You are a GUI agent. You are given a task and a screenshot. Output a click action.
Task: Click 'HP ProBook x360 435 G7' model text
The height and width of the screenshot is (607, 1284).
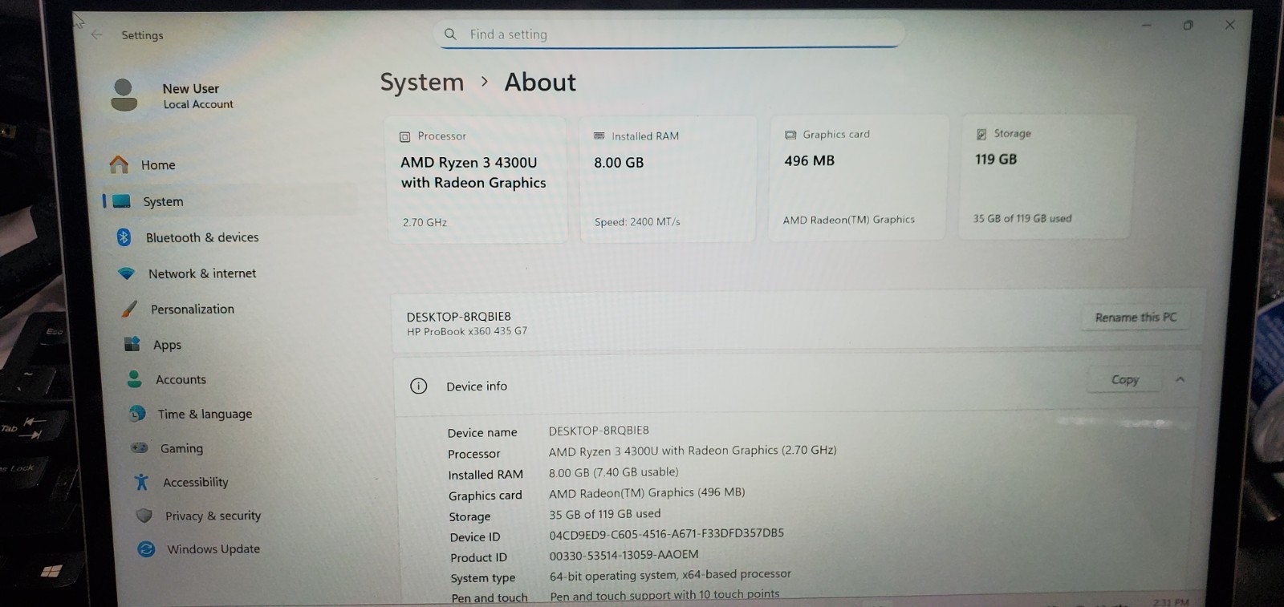pos(467,331)
